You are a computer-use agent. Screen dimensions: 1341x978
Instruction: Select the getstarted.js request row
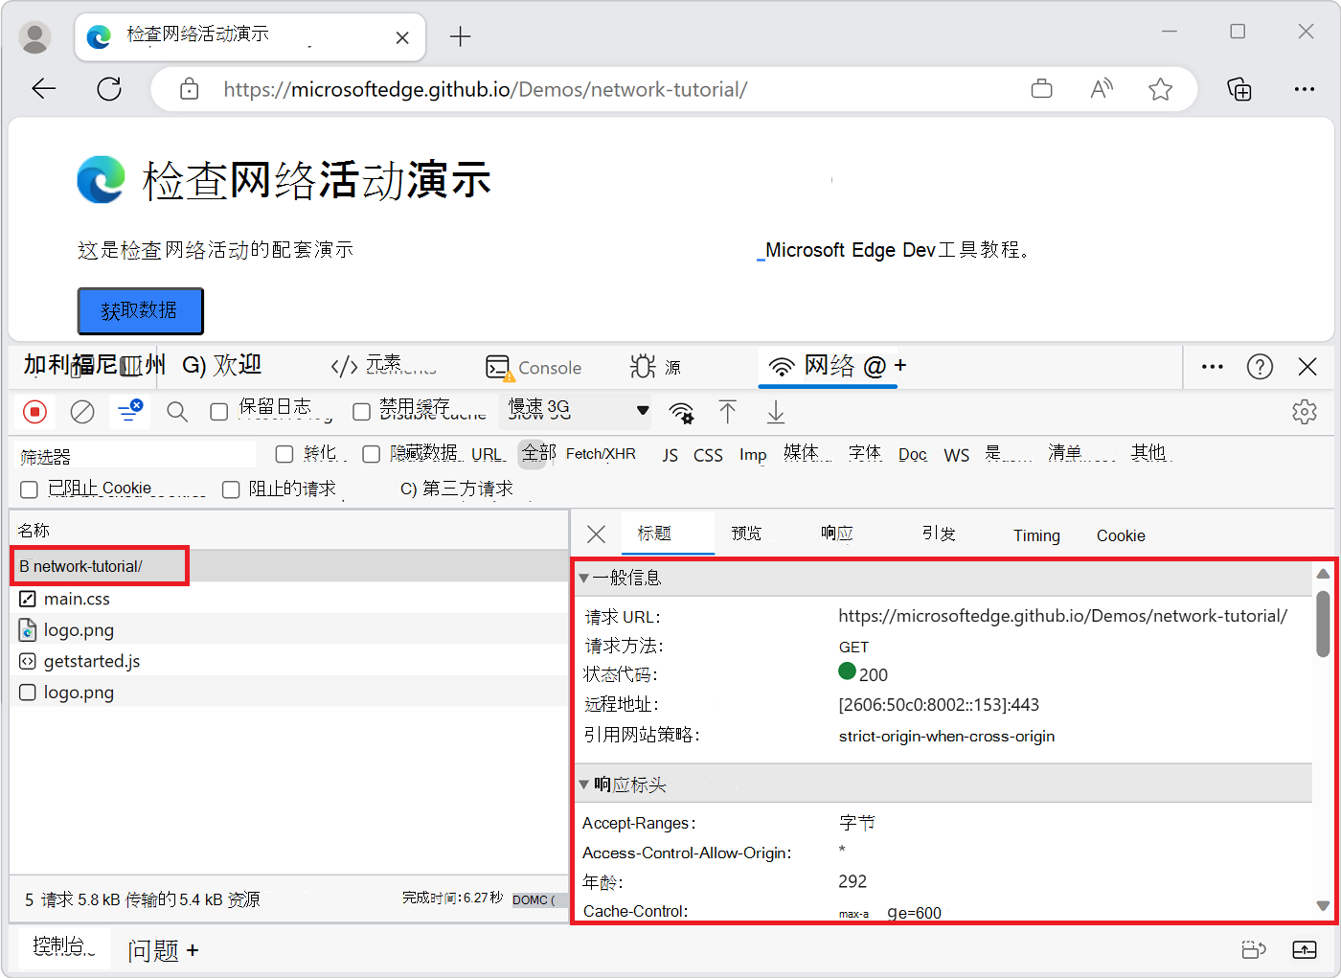click(x=289, y=661)
